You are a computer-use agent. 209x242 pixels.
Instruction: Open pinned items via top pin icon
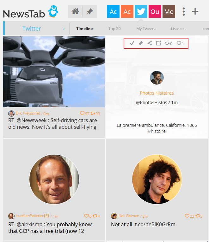point(90,11)
